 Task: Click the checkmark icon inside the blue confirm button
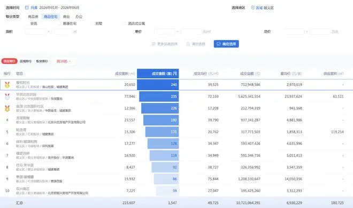pos(218,44)
